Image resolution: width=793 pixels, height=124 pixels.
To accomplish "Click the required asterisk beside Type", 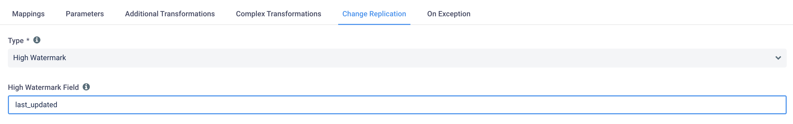I will 28,40.
